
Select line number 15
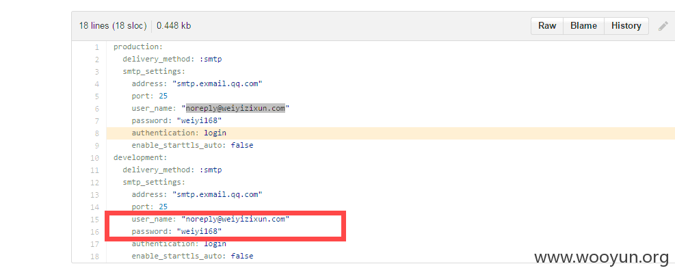(x=94, y=220)
